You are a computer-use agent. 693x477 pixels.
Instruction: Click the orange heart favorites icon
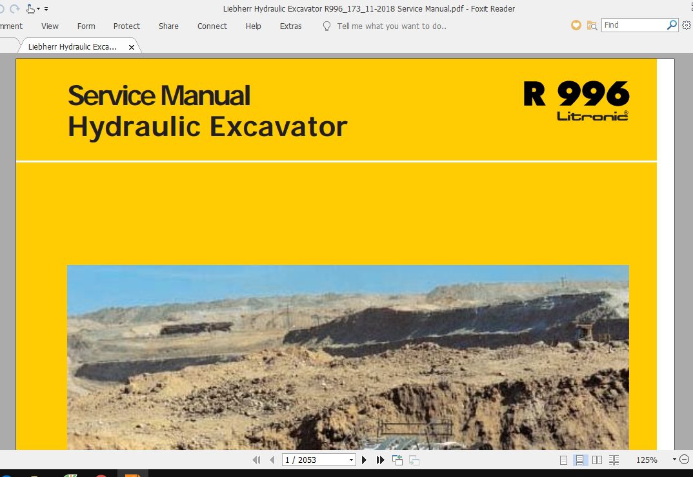coord(576,25)
